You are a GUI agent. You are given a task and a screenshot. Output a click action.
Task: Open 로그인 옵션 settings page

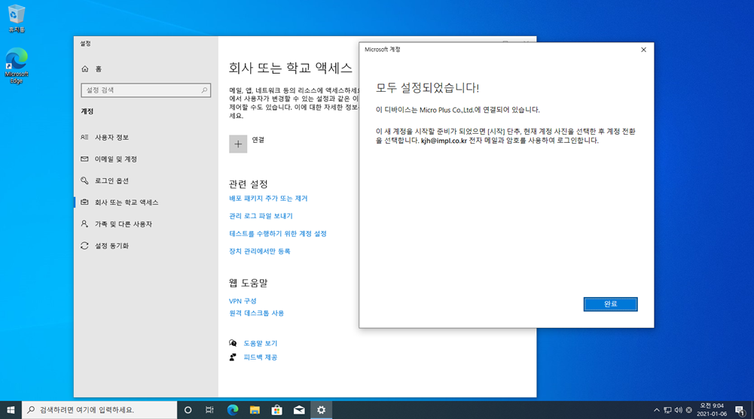click(111, 181)
